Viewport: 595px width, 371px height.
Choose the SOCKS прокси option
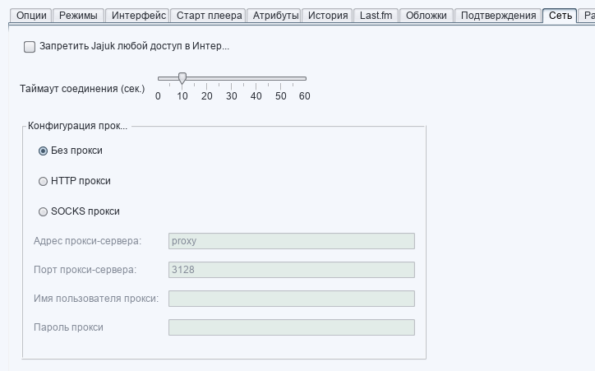point(43,211)
